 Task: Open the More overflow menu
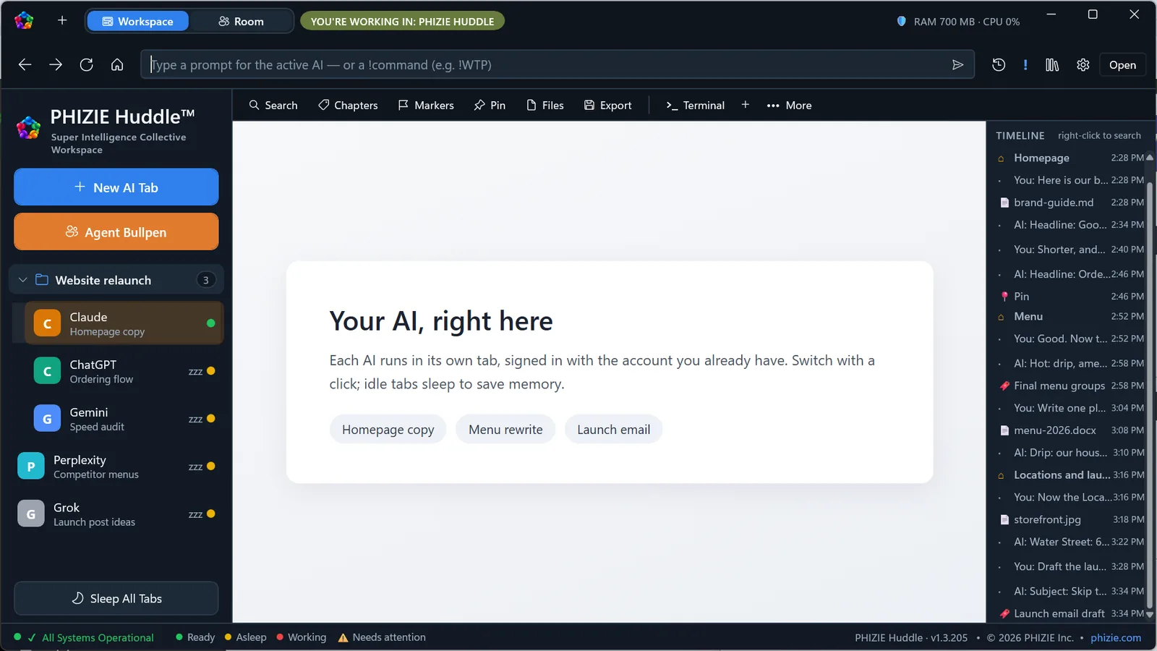[x=789, y=105]
